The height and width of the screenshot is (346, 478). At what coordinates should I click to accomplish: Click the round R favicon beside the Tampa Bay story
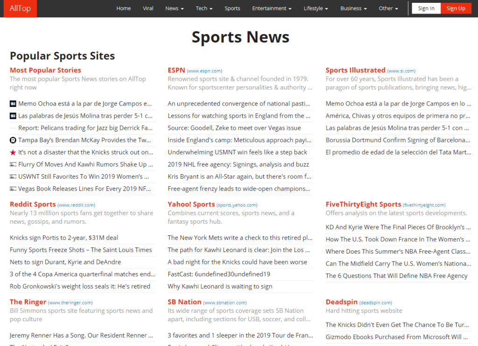[x=13, y=141]
